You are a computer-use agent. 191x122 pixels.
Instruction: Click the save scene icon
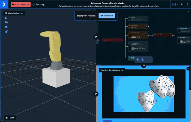[6, 18]
